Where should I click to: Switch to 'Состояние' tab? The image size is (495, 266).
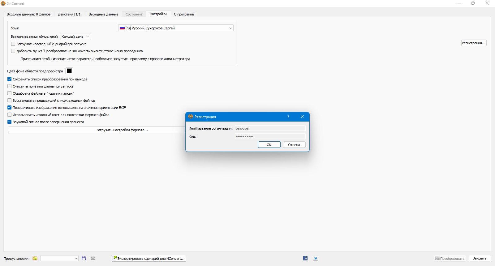pos(134,14)
